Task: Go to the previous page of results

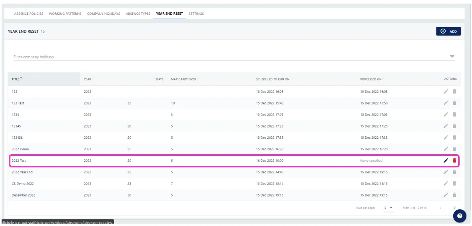Action: pos(440,208)
